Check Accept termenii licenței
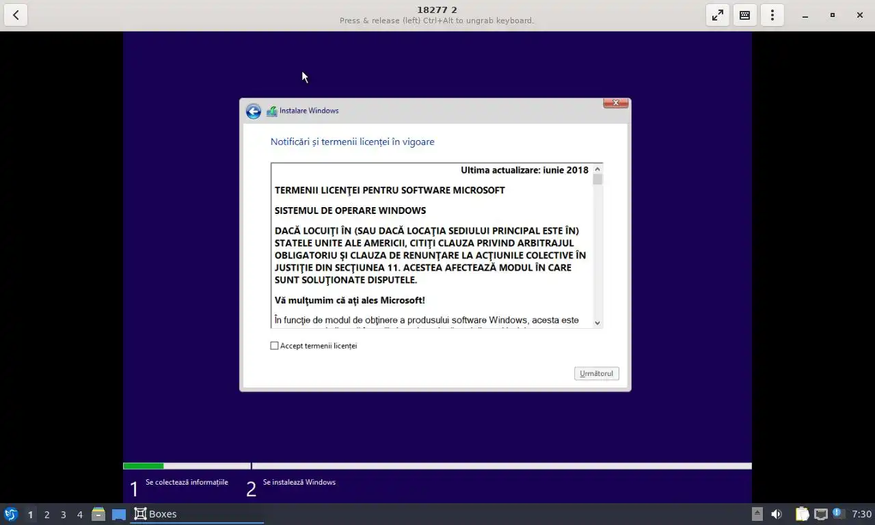Image resolution: width=875 pixels, height=525 pixels. pyautogui.click(x=274, y=346)
